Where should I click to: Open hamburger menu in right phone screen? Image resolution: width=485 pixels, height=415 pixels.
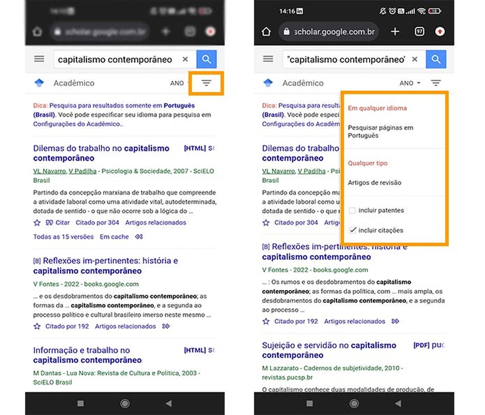click(x=268, y=59)
